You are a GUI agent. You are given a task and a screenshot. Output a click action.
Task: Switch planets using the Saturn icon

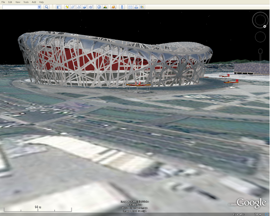[x=114, y=7]
